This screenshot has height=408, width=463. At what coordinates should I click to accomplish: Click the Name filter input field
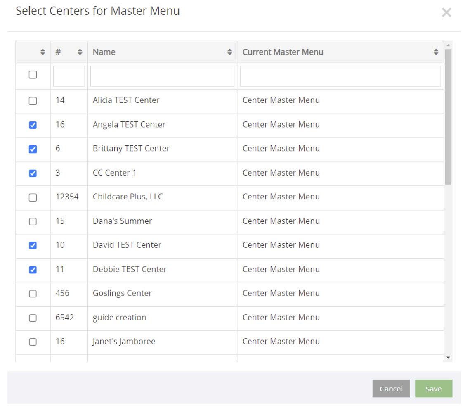coord(162,76)
